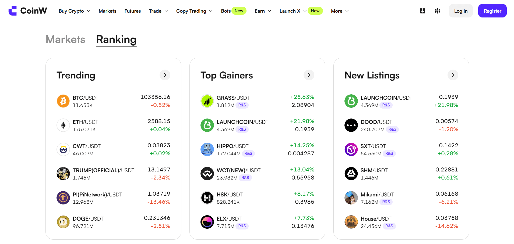Image resolution: width=514 pixels, height=244 pixels.
Task: Click the Log In button
Action: coord(461,11)
